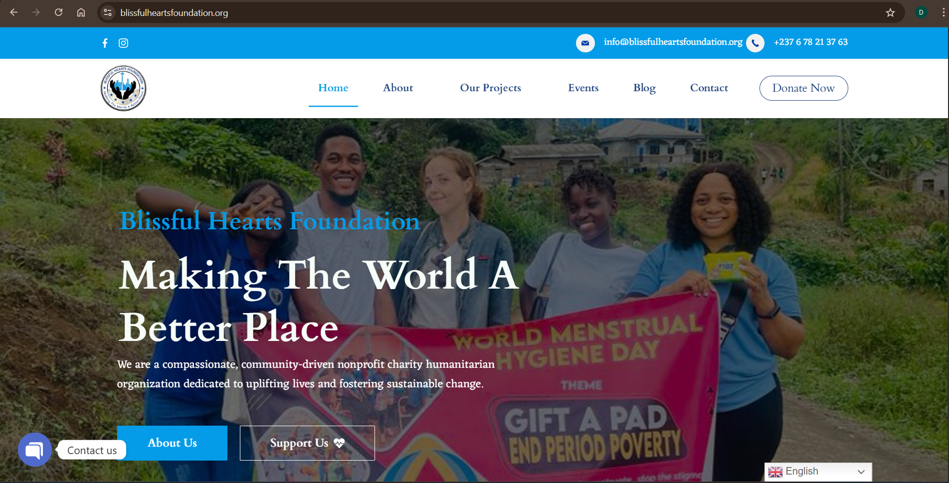Go to browser home page
The width and height of the screenshot is (949, 483).
(x=81, y=12)
